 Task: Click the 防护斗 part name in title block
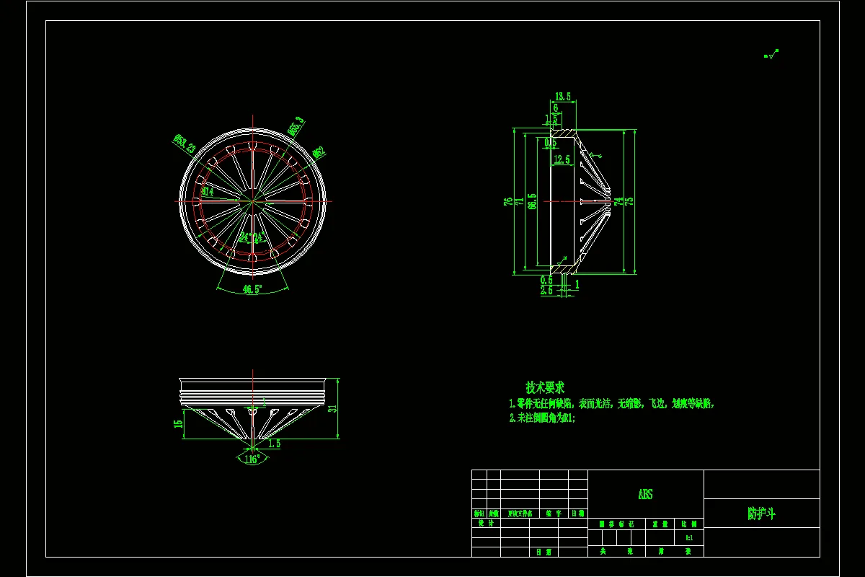coord(760,514)
